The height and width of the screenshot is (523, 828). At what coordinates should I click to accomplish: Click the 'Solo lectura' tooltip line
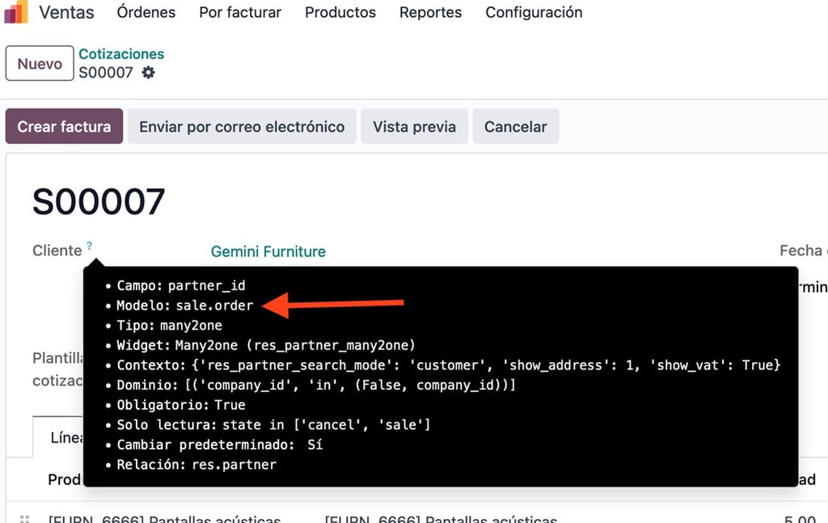pos(273,425)
